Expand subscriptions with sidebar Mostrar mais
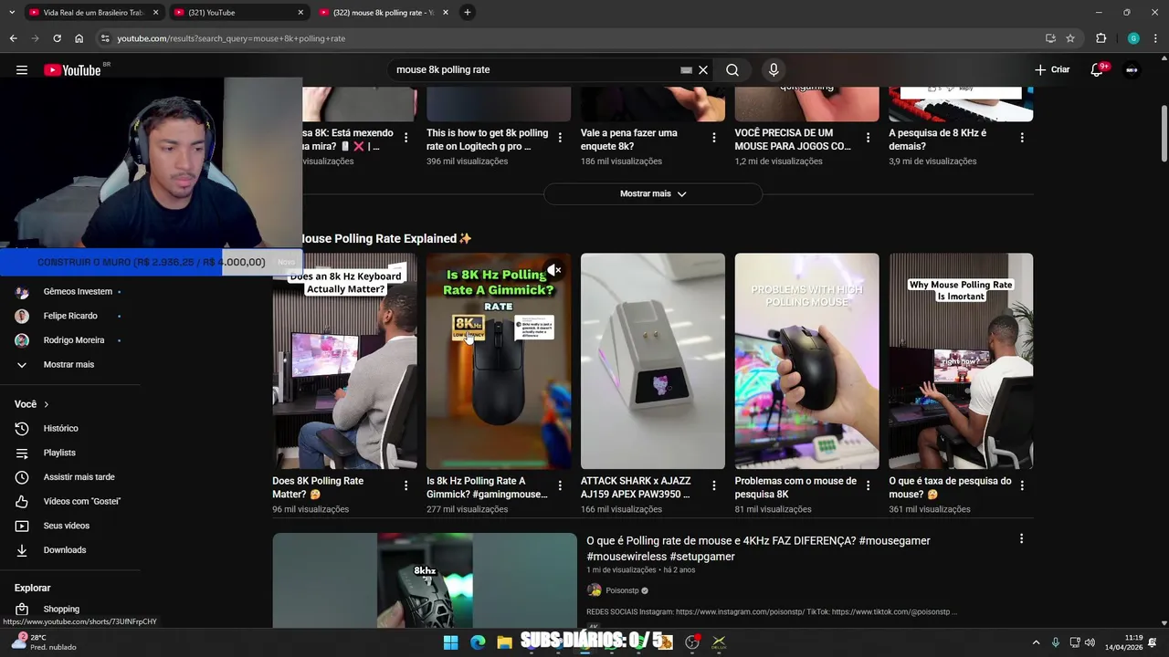This screenshot has width=1169, height=657. coord(69,364)
